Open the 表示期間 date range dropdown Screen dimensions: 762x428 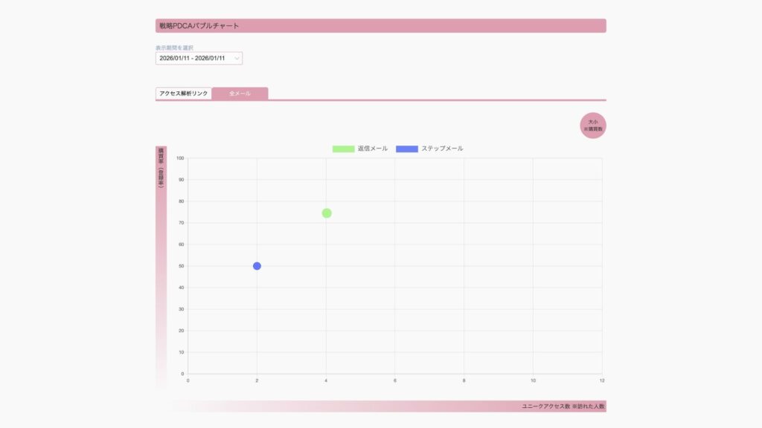(199, 58)
